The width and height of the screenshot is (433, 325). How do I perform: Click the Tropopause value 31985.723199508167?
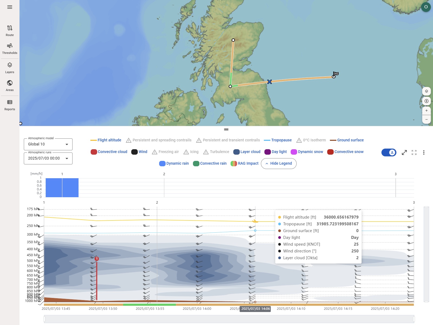pos(337,224)
